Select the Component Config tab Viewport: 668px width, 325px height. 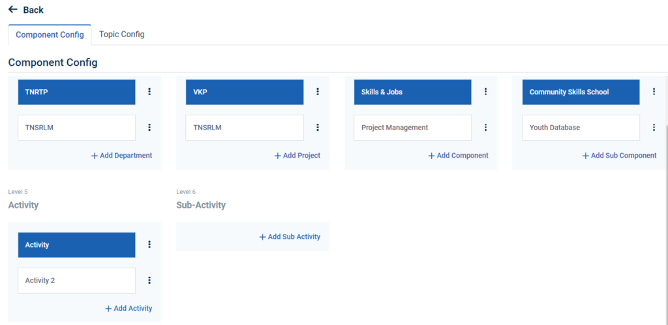tap(50, 35)
